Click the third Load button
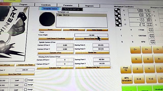Image resolution: width=163 pixels, height=91 pixels. [x=16, y=90]
